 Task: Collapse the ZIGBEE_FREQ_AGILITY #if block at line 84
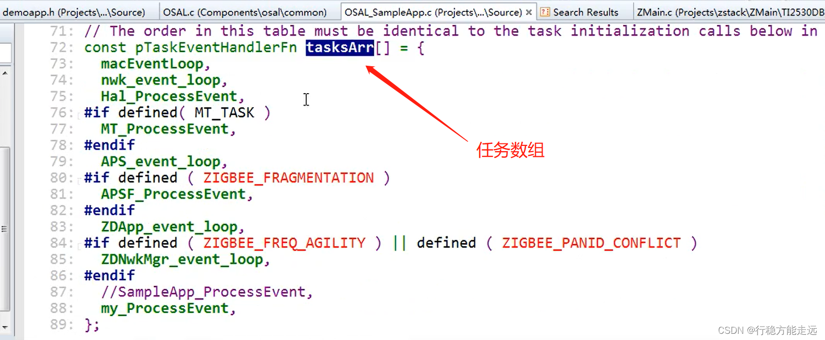click(x=79, y=245)
